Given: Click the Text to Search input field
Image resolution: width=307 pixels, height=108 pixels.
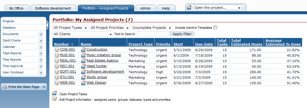Looking at the screenshot, I should tap(153, 34).
